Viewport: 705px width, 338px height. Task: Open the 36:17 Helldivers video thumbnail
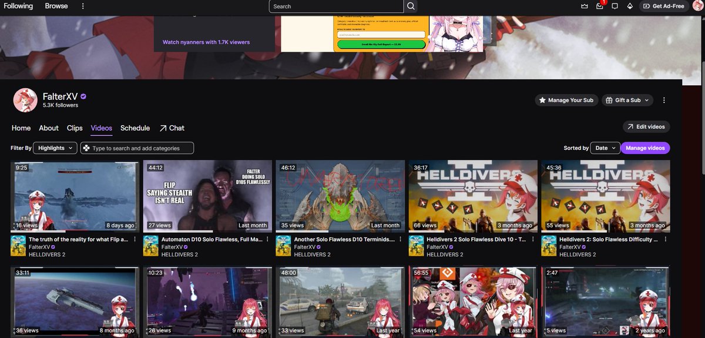pos(473,196)
